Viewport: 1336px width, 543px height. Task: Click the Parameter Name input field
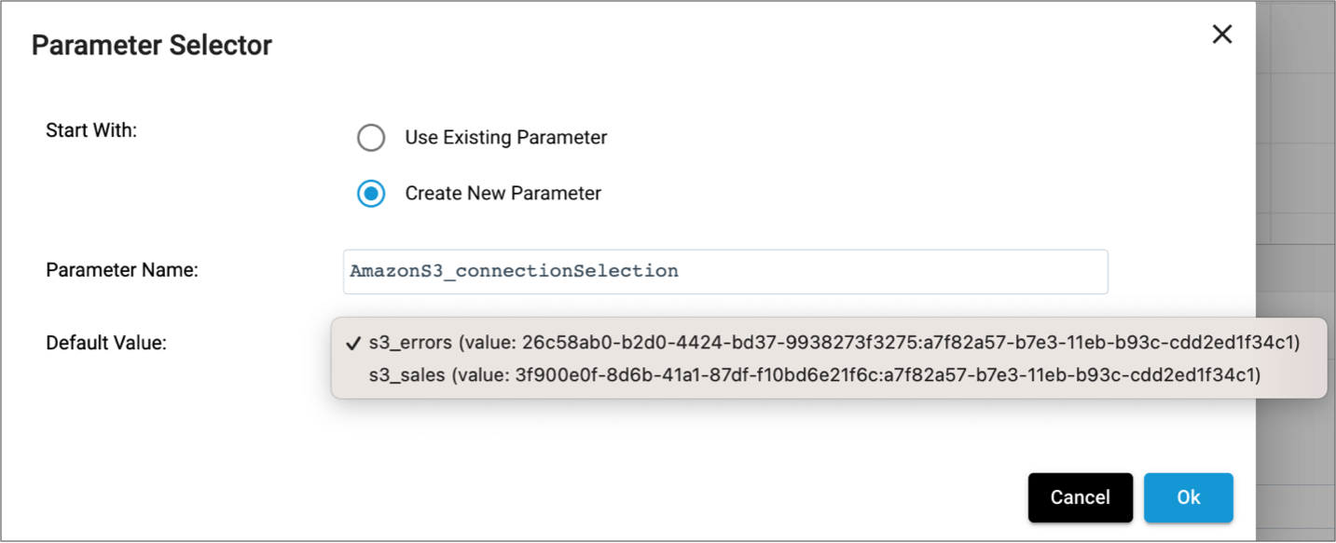(x=725, y=271)
